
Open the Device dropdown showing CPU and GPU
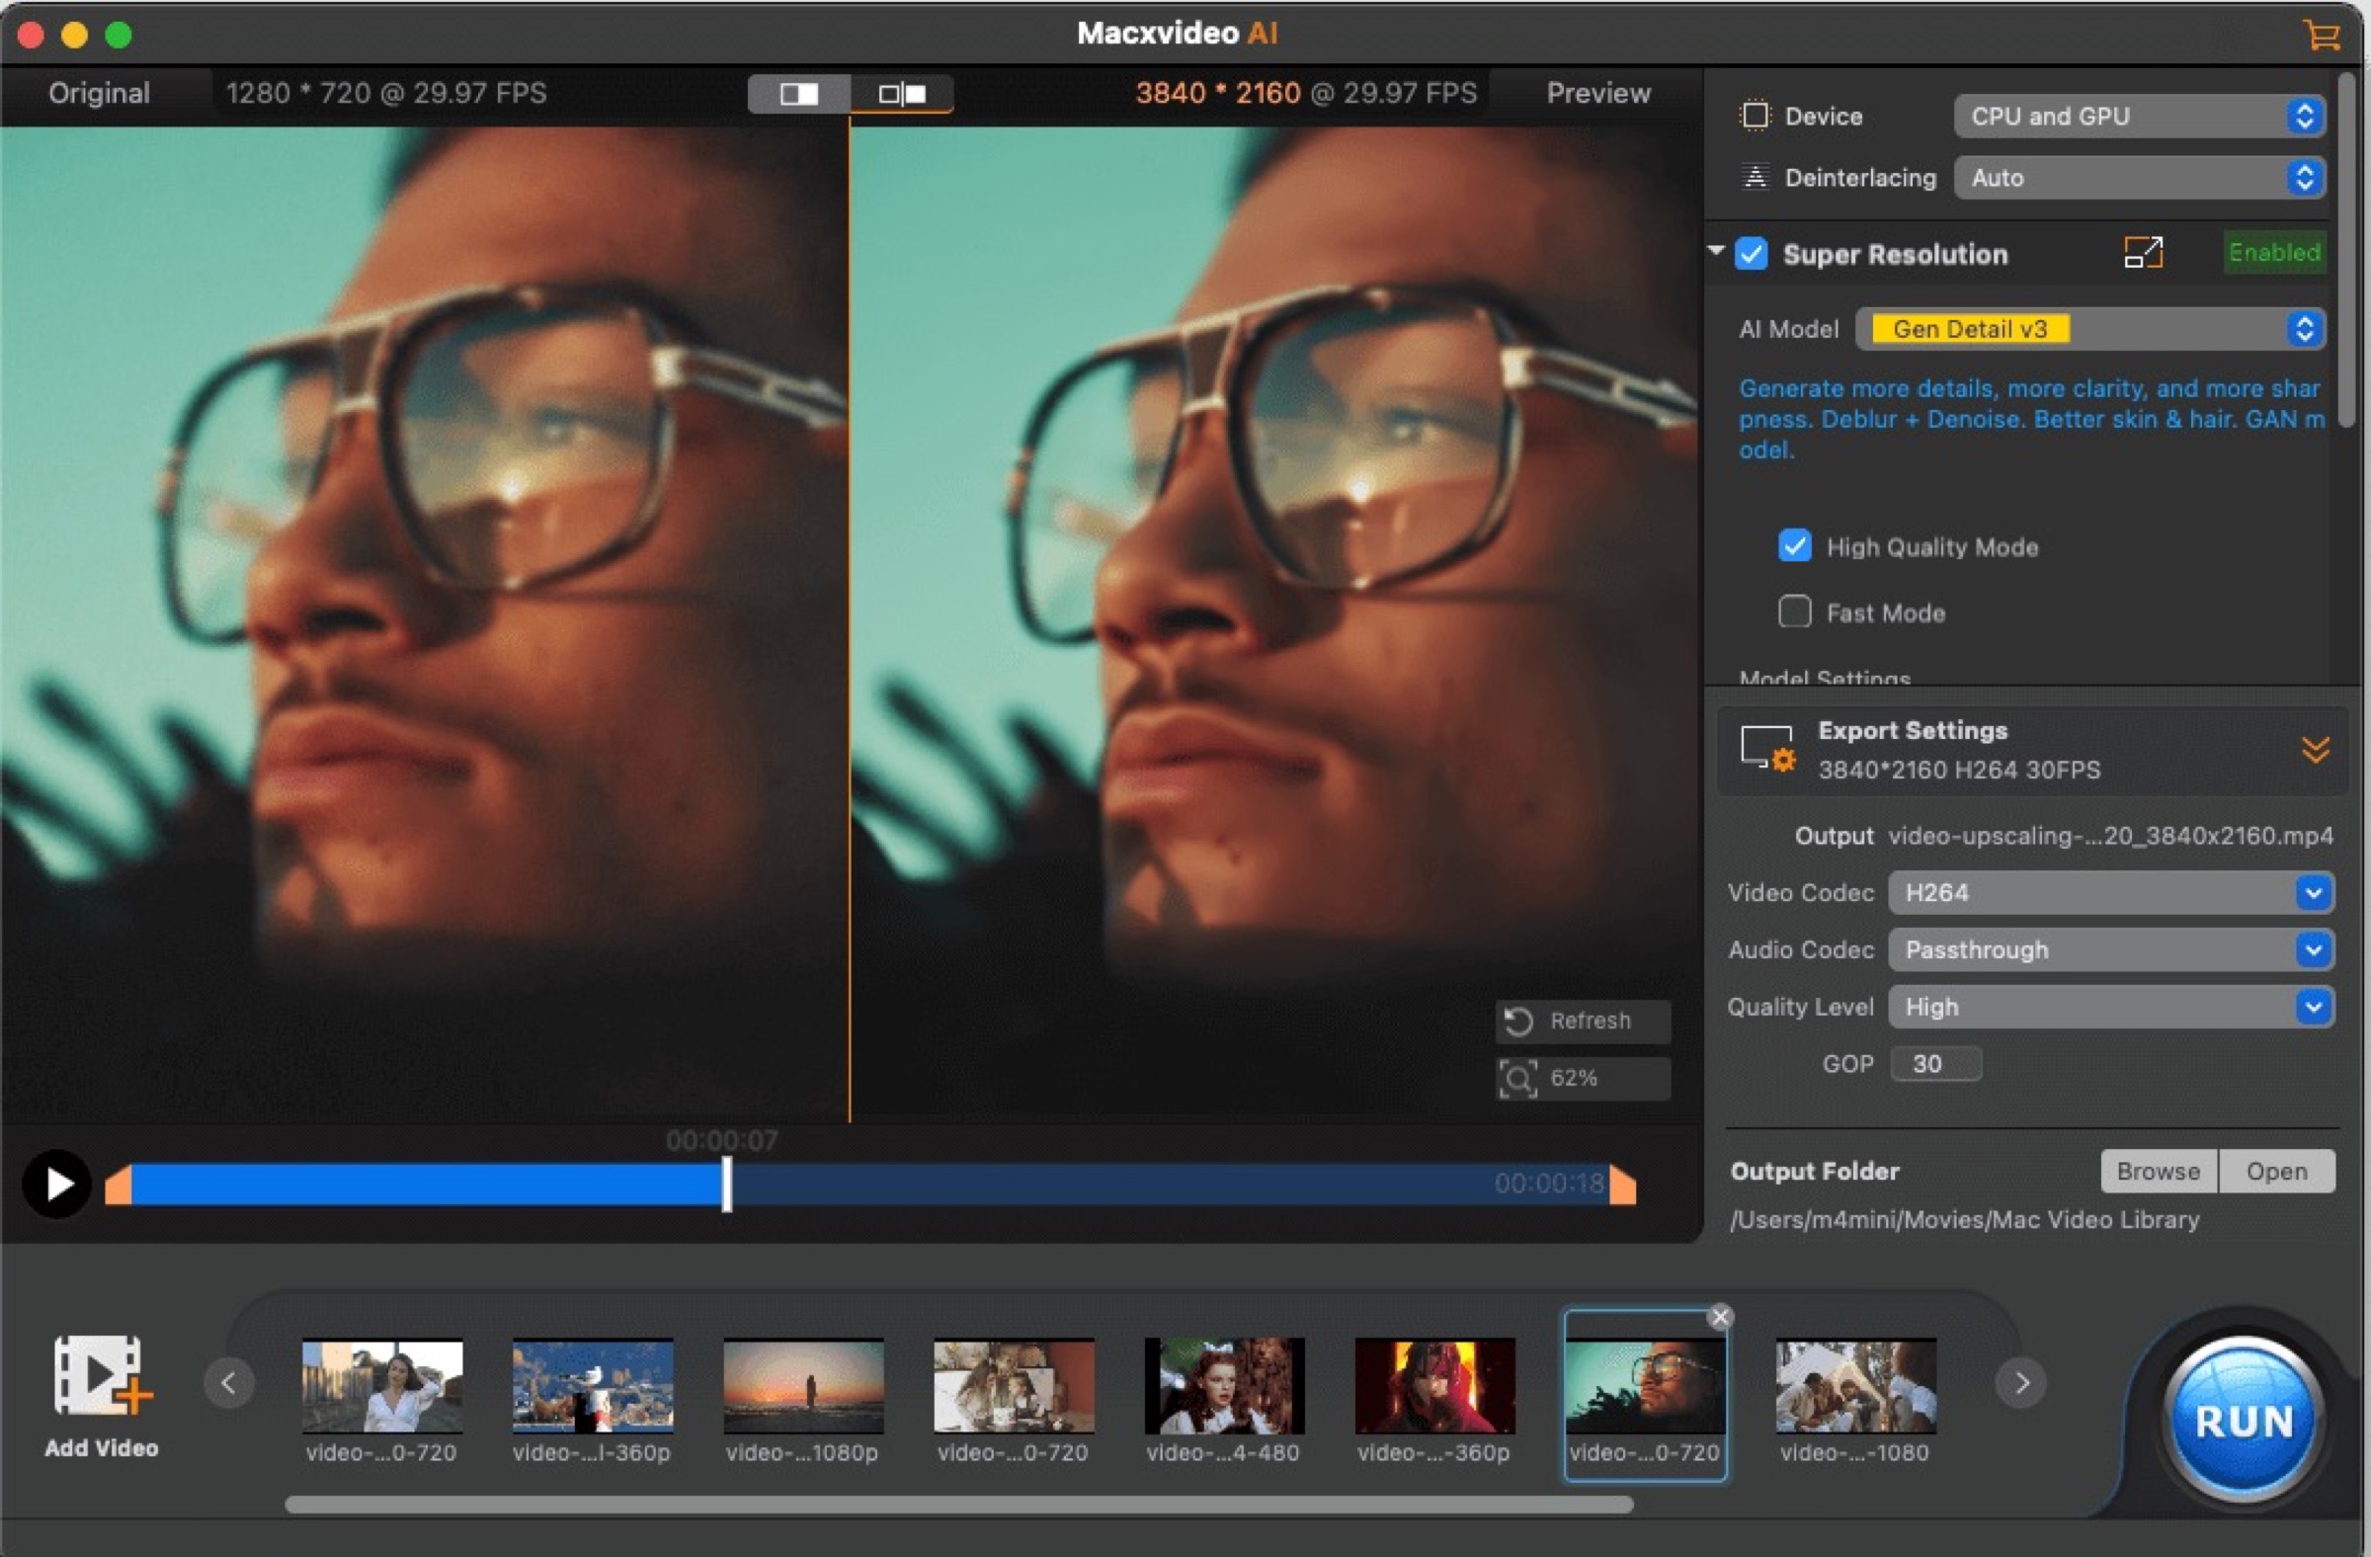(2138, 116)
